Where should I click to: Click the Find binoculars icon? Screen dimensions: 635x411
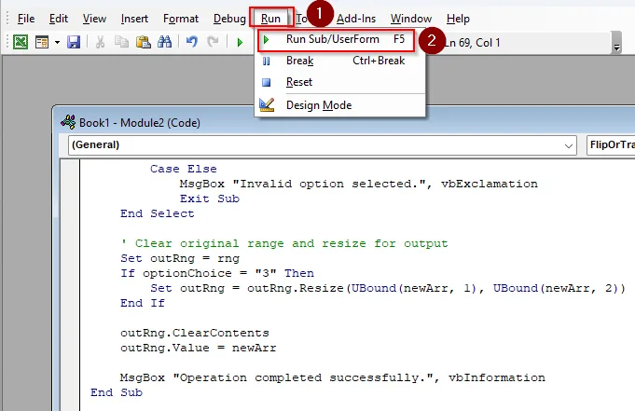click(164, 42)
